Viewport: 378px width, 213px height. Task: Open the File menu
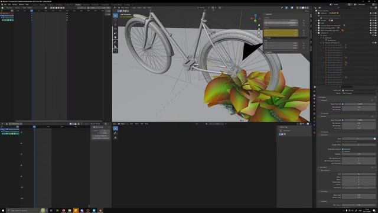[5, 4]
